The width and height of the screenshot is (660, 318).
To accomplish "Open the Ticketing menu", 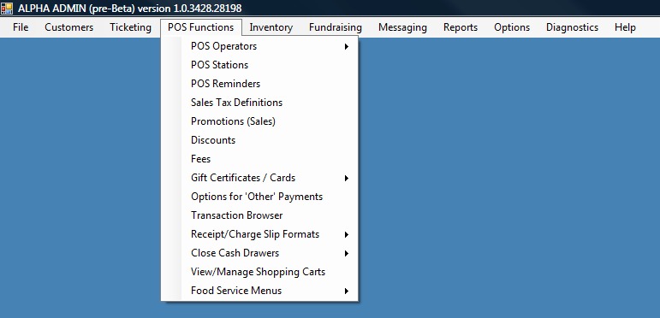I will [130, 27].
